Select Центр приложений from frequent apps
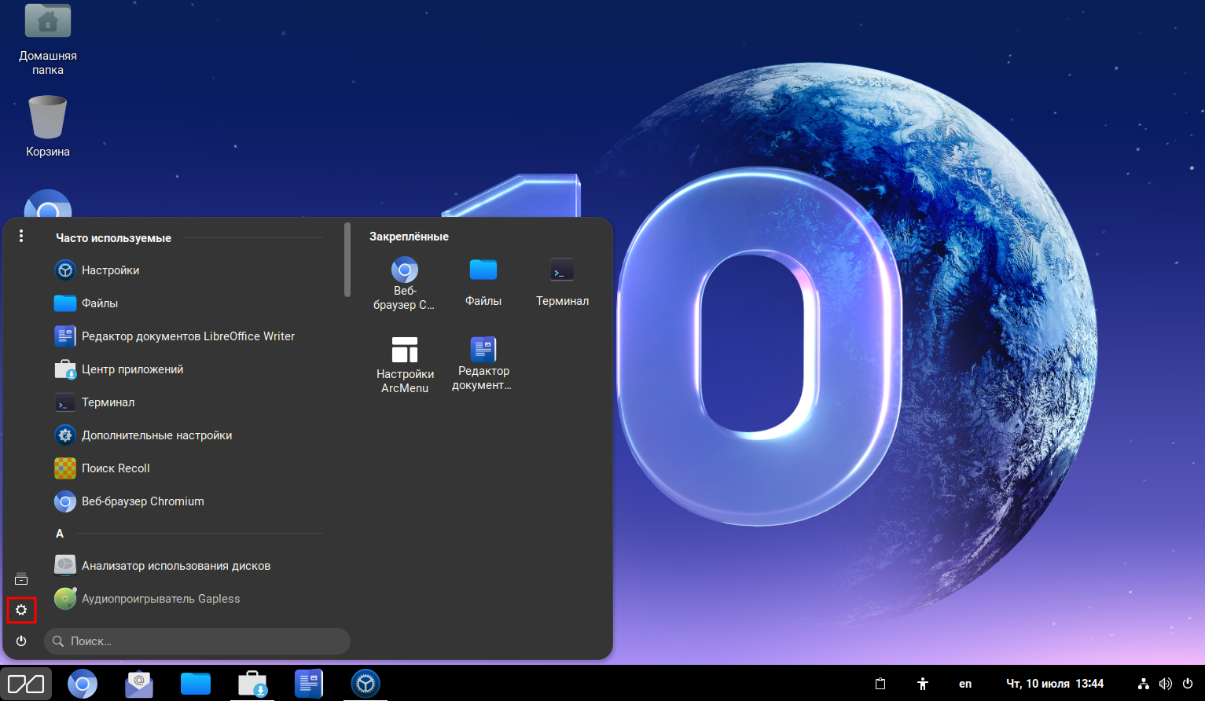This screenshot has height=701, width=1205. 132,369
